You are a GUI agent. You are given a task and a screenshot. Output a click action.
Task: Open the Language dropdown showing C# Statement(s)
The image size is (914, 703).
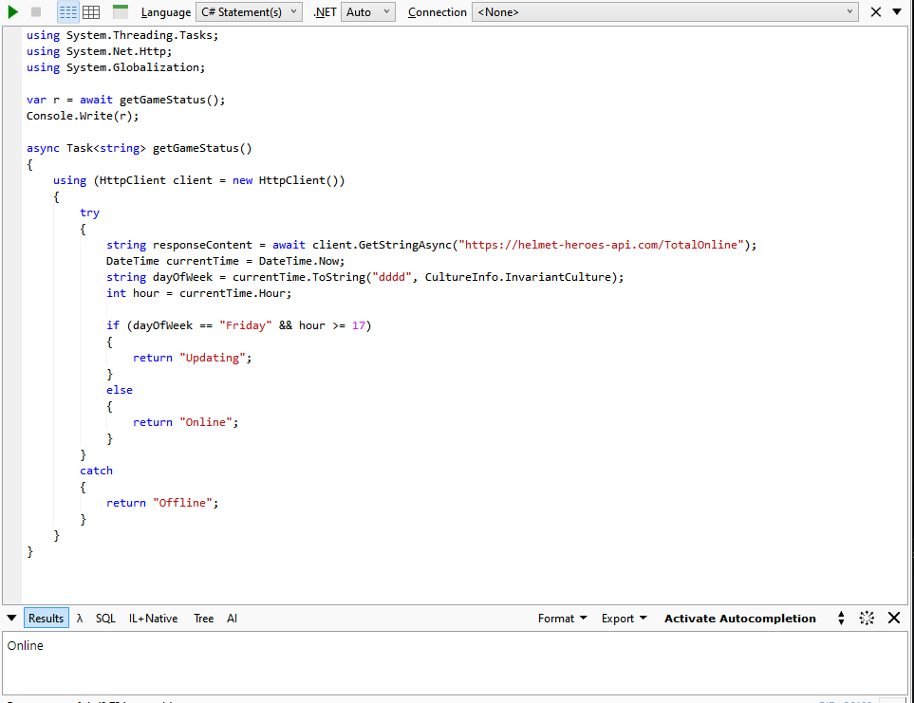click(249, 11)
